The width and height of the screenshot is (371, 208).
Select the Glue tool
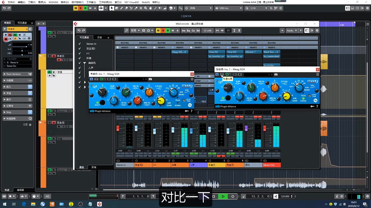136,8
